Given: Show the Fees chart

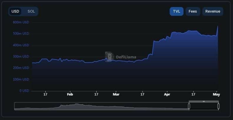Looking at the screenshot, I should pos(193,11).
